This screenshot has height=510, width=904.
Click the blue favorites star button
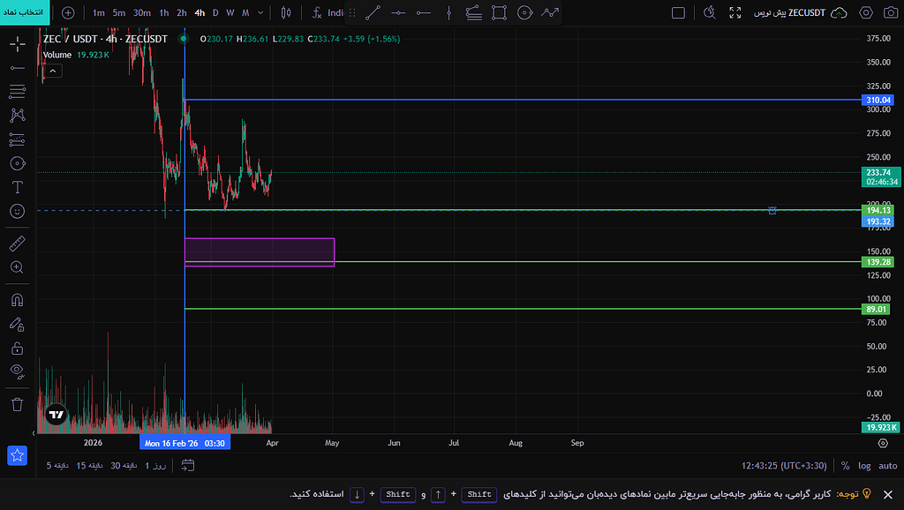(x=18, y=455)
